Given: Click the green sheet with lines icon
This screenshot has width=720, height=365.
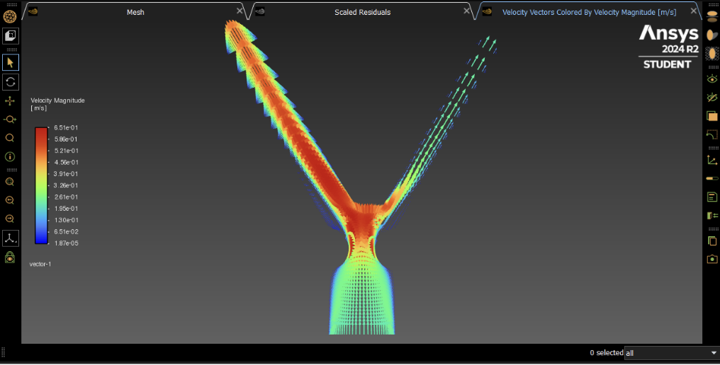Looking at the screenshot, I should pyautogui.click(x=712, y=197).
